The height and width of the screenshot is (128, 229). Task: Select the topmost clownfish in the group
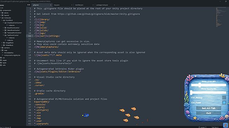coord(134,109)
